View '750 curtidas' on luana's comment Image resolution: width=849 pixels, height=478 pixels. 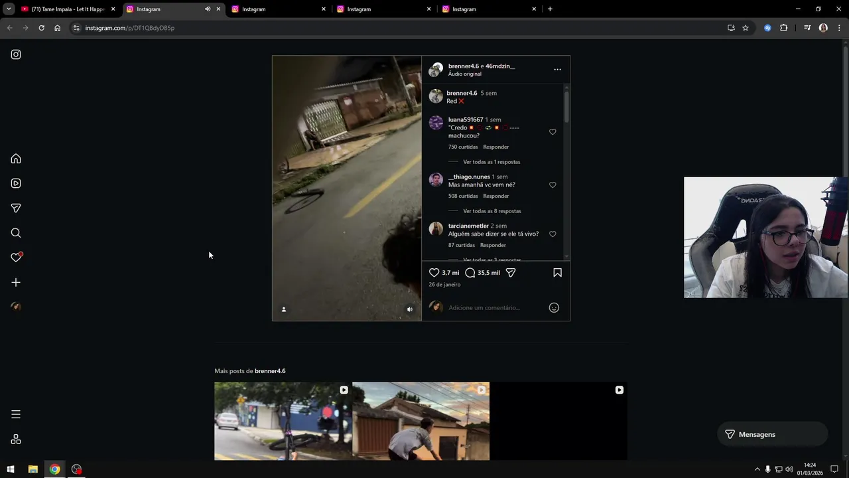coord(463,147)
